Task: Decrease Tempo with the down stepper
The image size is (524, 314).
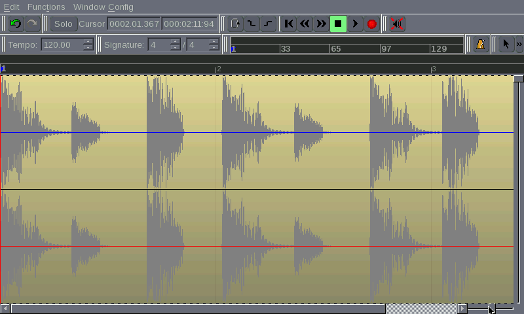Action: 88,48
